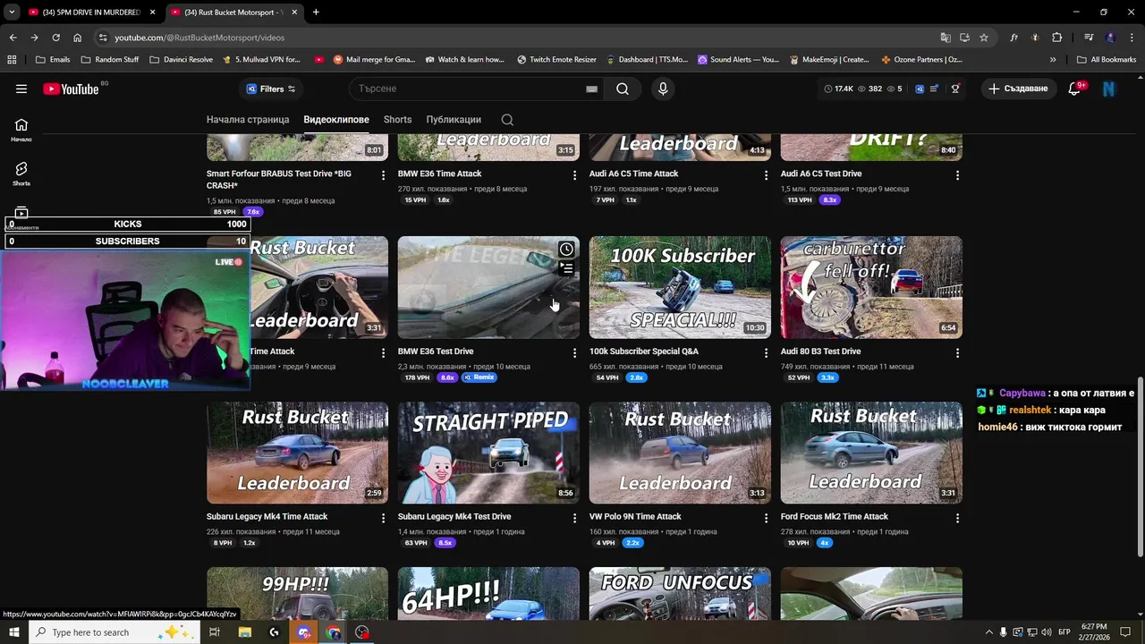Open options menu for Subaru Legacy Mk4 Test Drive
Screen dimensions: 1145x644
(x=574, y=518)
